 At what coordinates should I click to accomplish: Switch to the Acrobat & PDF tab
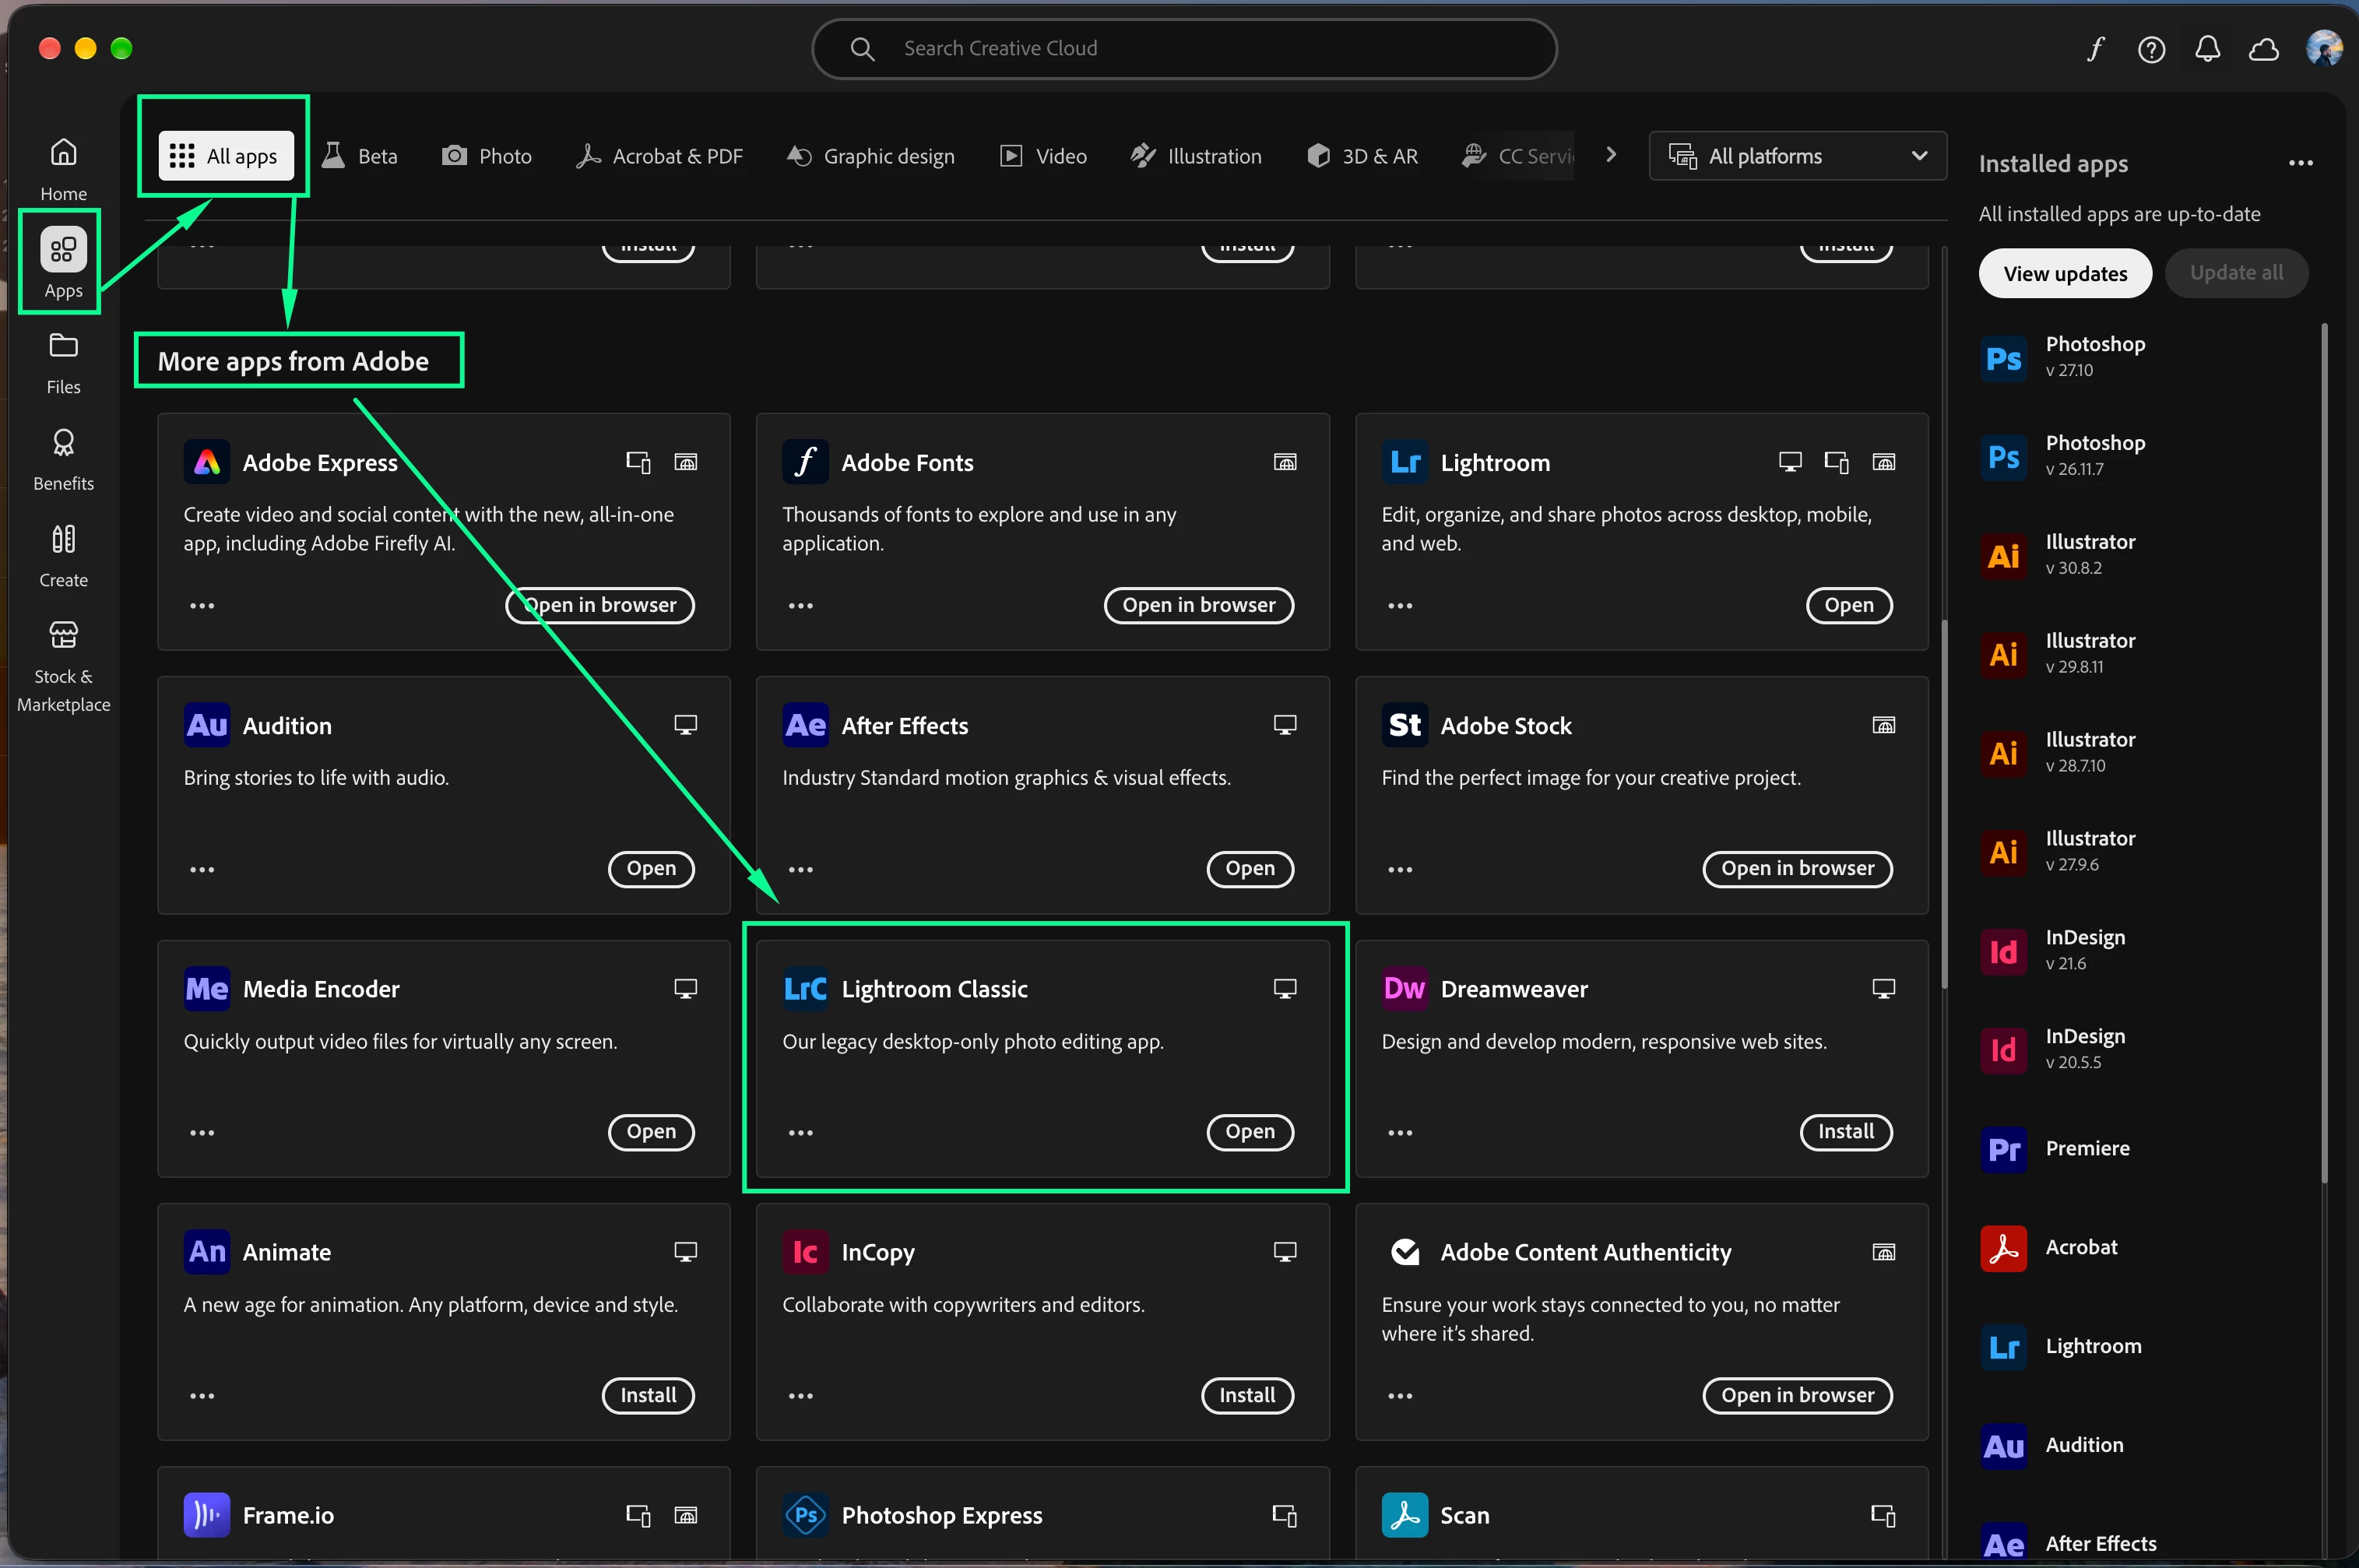[x=660, y=156]
